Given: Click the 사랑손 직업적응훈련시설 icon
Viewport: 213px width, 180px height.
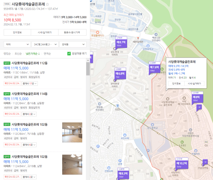Looking at the screenshot, I should click(190, 130).
